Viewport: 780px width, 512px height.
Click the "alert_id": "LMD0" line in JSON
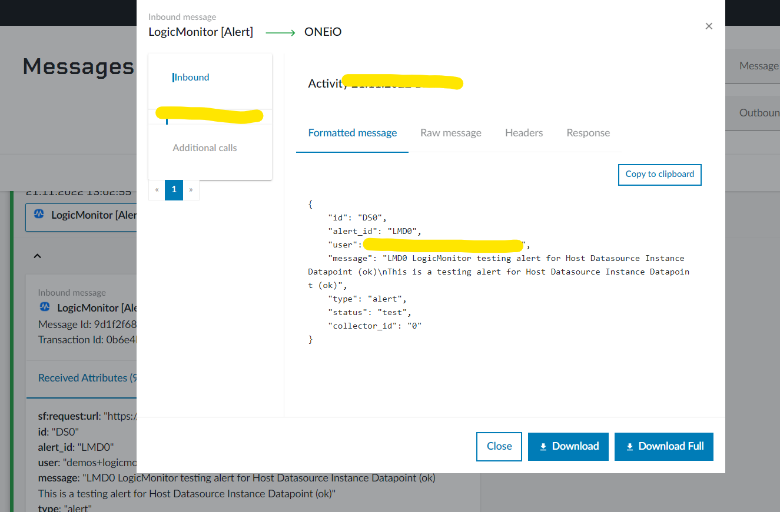click(x=374, y=231)
